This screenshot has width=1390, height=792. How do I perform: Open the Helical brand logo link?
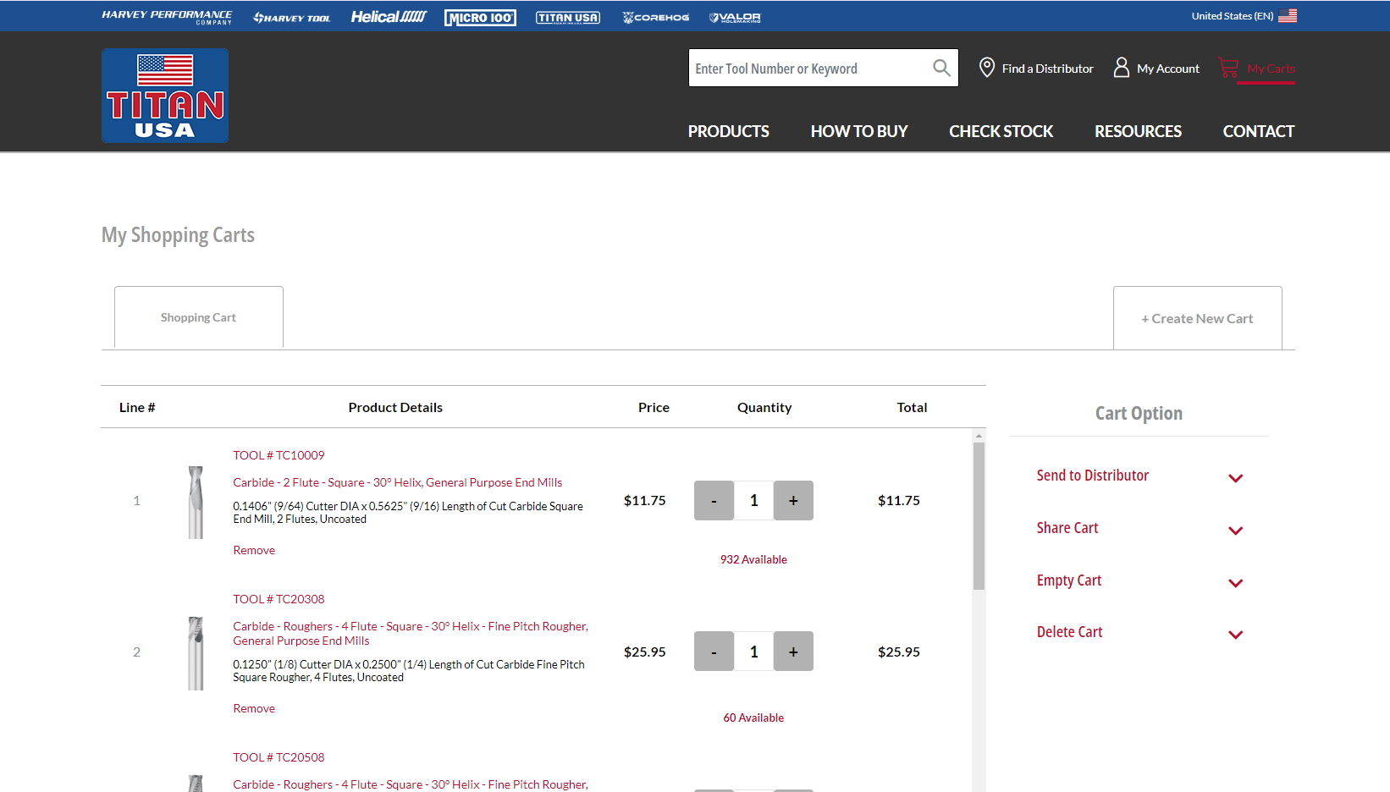(389, 17)
